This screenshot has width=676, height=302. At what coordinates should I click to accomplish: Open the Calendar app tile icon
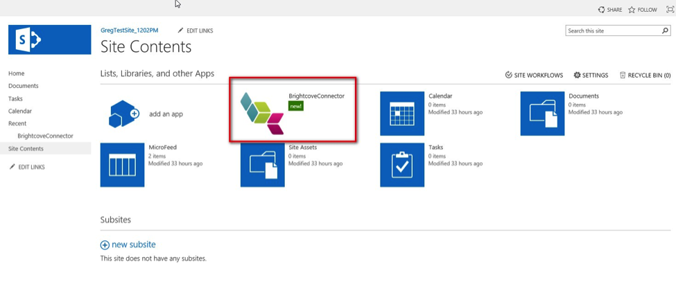point(402,114)
